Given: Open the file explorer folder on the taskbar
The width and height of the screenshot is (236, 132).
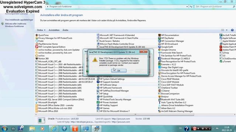Looking at the screenshot, I should (x=32, y=129).
